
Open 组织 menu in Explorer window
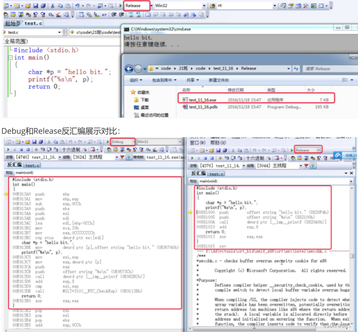coord(136,80)
